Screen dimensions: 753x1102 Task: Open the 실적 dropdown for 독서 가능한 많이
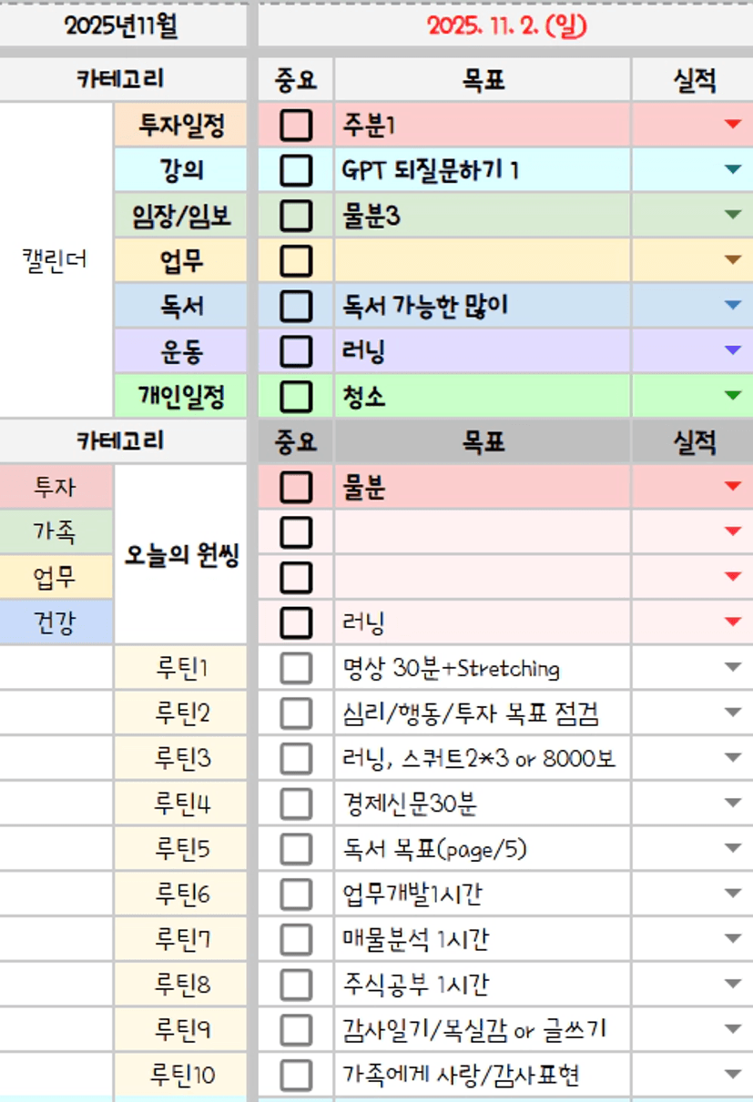coord(733,307)
